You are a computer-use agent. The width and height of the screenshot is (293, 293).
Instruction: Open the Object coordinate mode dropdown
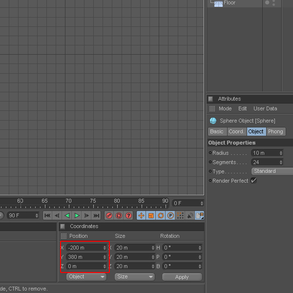[86, 277]
